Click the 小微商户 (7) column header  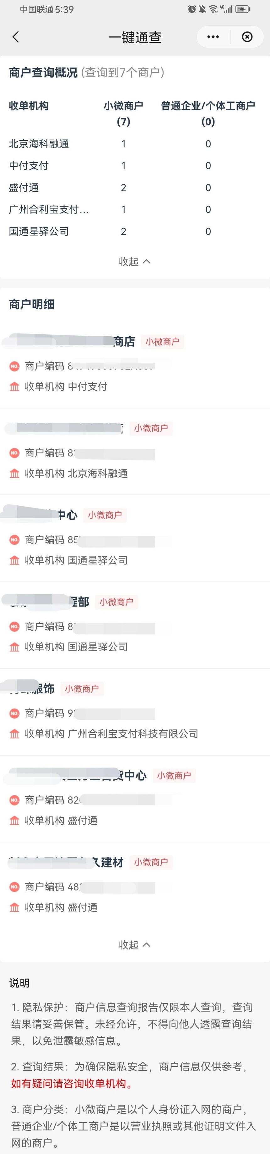pos(124,114)
